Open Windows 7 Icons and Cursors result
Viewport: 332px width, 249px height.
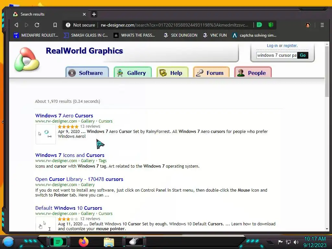70,155
